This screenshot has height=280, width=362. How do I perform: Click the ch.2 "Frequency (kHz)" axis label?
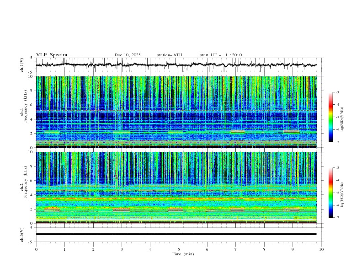[x=26, y=182]
